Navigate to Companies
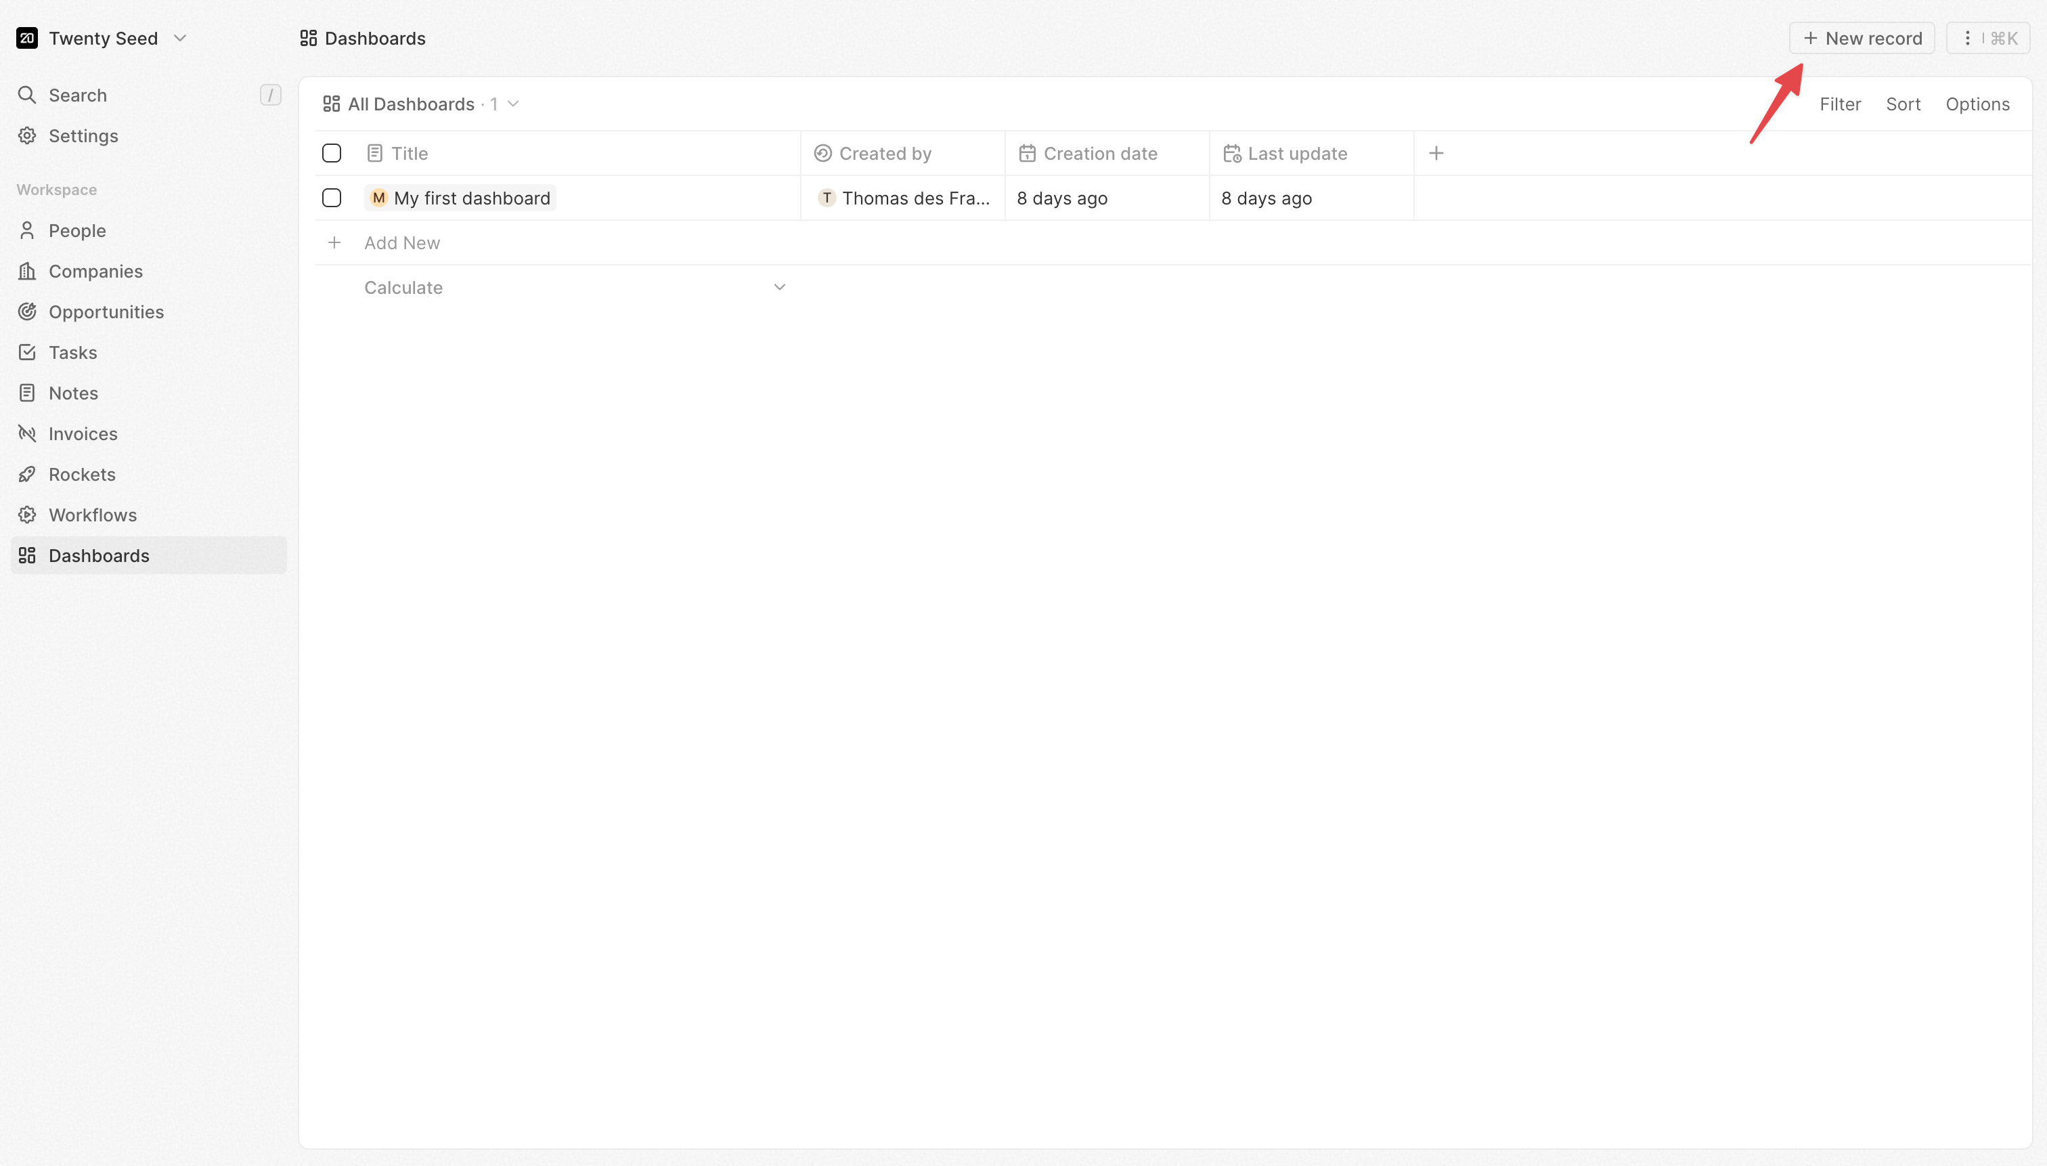 [95, 271]
